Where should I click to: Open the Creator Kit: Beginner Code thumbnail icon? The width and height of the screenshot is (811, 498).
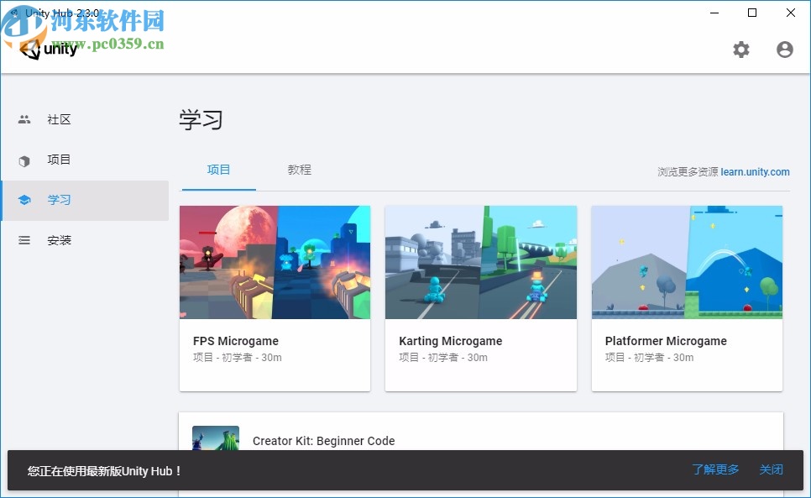[x=215, y=438]
